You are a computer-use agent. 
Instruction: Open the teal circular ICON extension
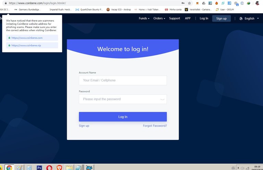coord(223,3)
